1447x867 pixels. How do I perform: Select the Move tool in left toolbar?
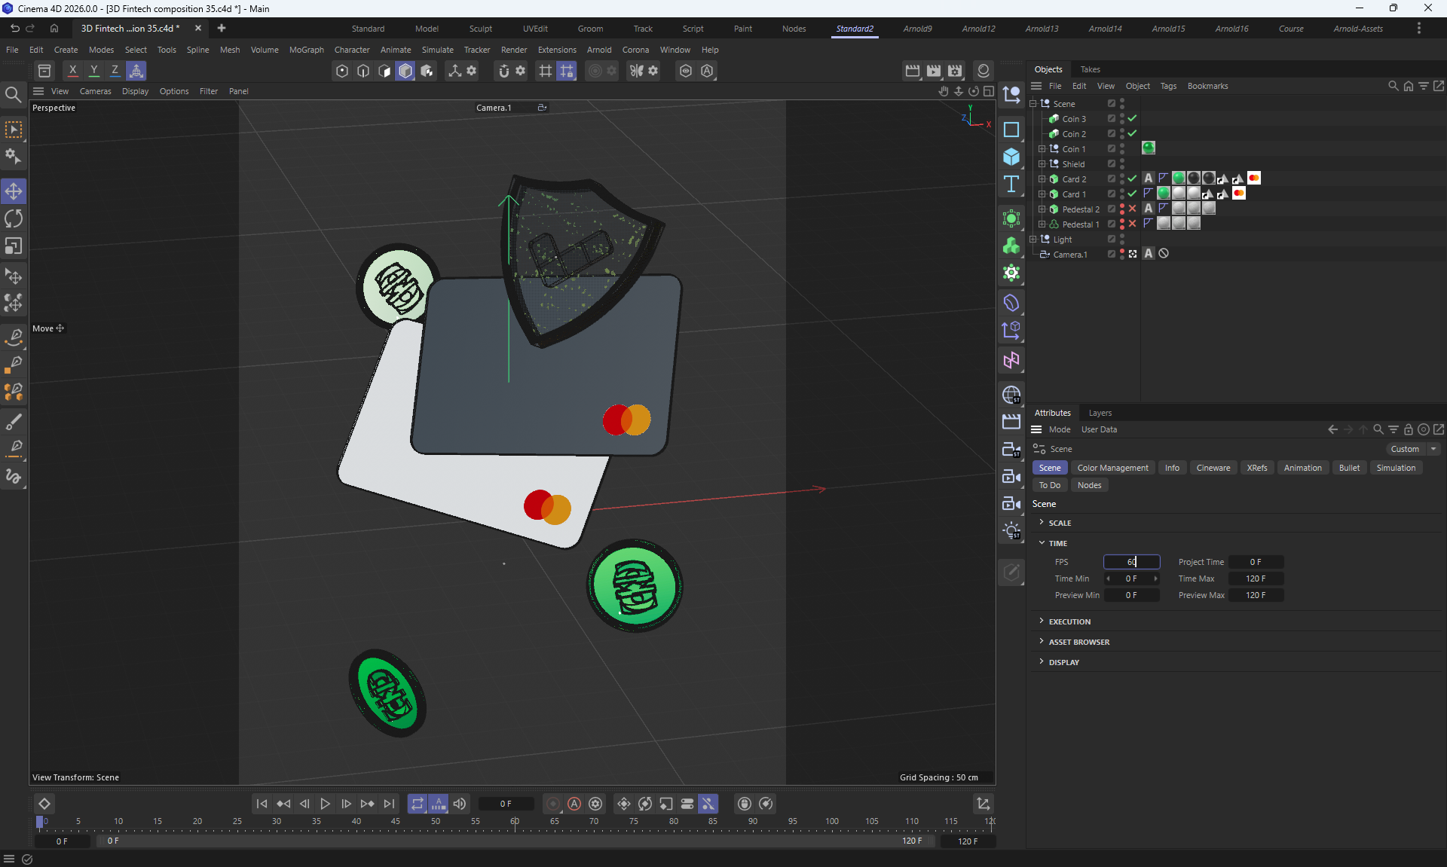click(14, 191)
